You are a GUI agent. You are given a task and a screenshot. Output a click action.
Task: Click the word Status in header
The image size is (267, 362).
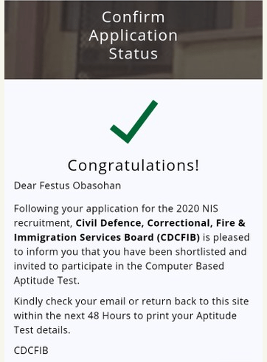click(133, 53)
